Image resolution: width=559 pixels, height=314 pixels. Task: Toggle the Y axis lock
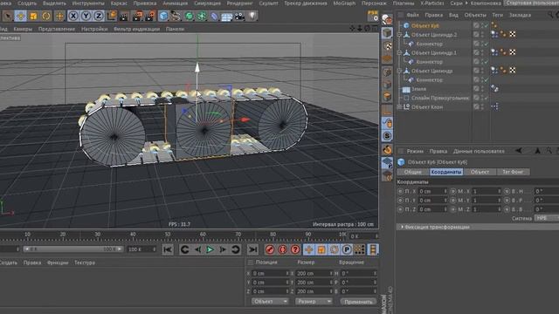(x=86, y=16)
